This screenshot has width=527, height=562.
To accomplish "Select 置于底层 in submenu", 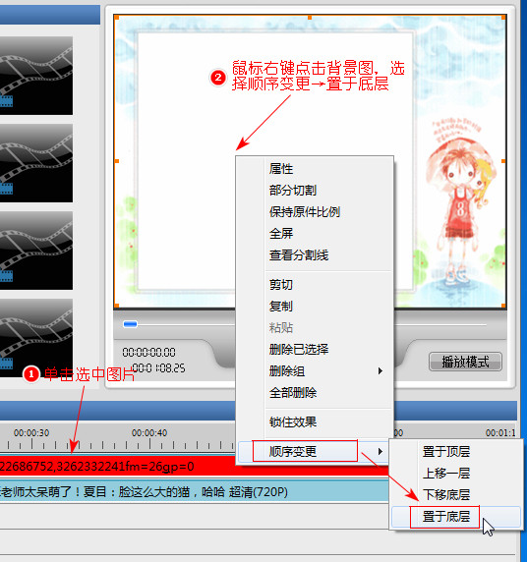I will 446,517.
